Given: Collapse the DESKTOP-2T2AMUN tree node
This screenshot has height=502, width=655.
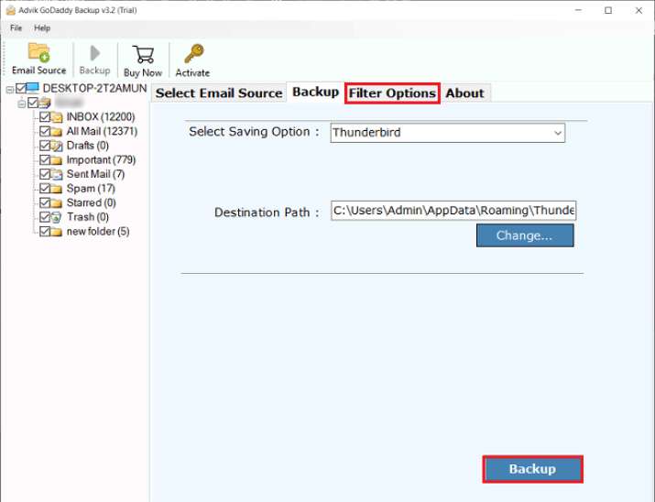Looking at the screenshot, I should point(10,89).
